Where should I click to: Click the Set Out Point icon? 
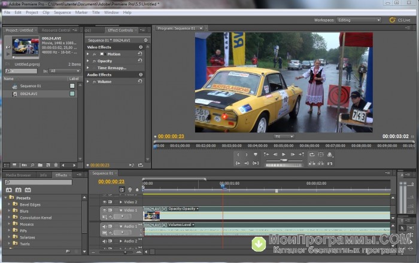point(247,154)
